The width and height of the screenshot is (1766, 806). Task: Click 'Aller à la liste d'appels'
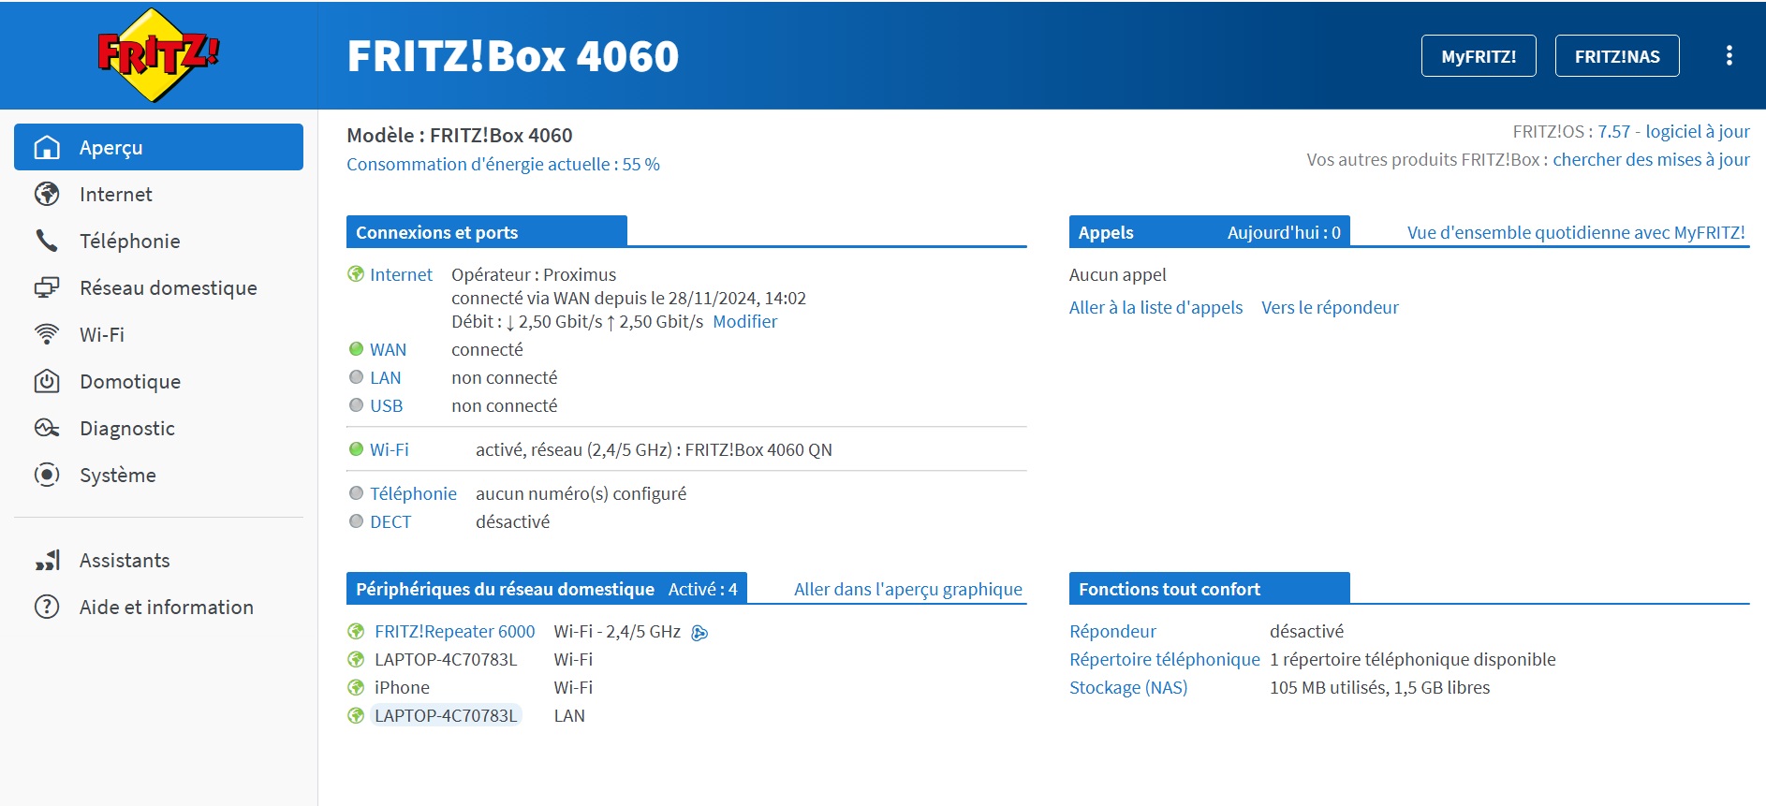point(1155,307)
